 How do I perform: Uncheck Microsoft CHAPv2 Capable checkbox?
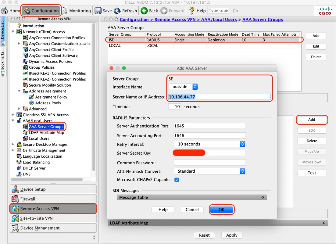click(177, 180)
